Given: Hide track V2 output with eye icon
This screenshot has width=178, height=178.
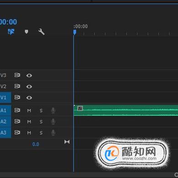Looking at the screenshot, I should tap(29, 87).
